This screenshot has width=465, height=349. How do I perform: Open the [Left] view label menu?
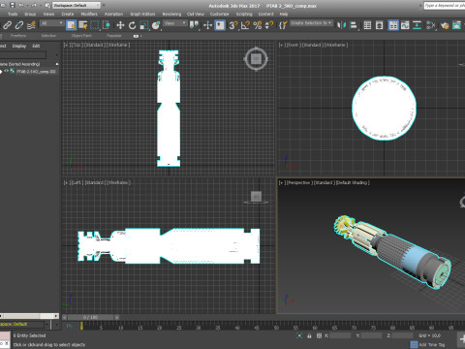[77, 183]
